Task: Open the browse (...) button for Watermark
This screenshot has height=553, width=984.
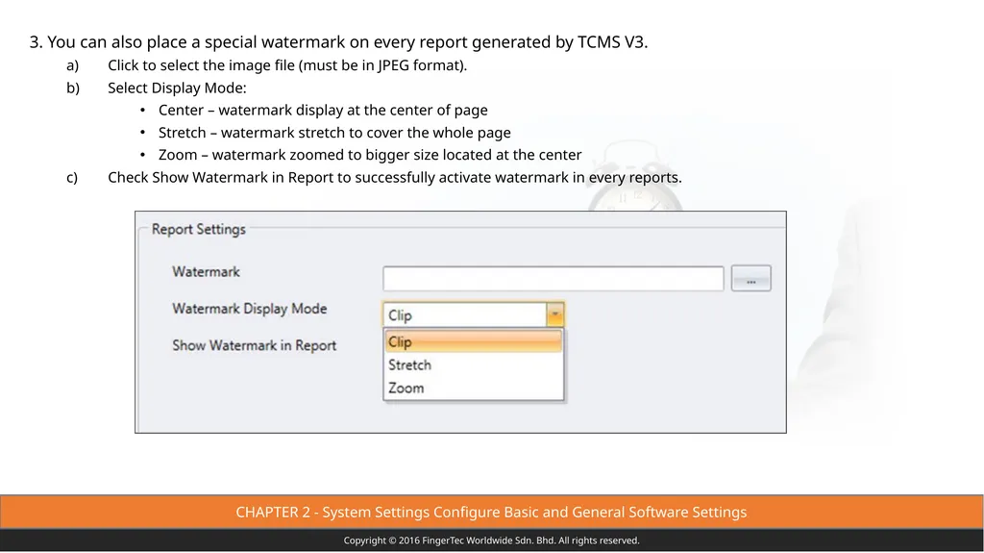Action: pos(750,278)
